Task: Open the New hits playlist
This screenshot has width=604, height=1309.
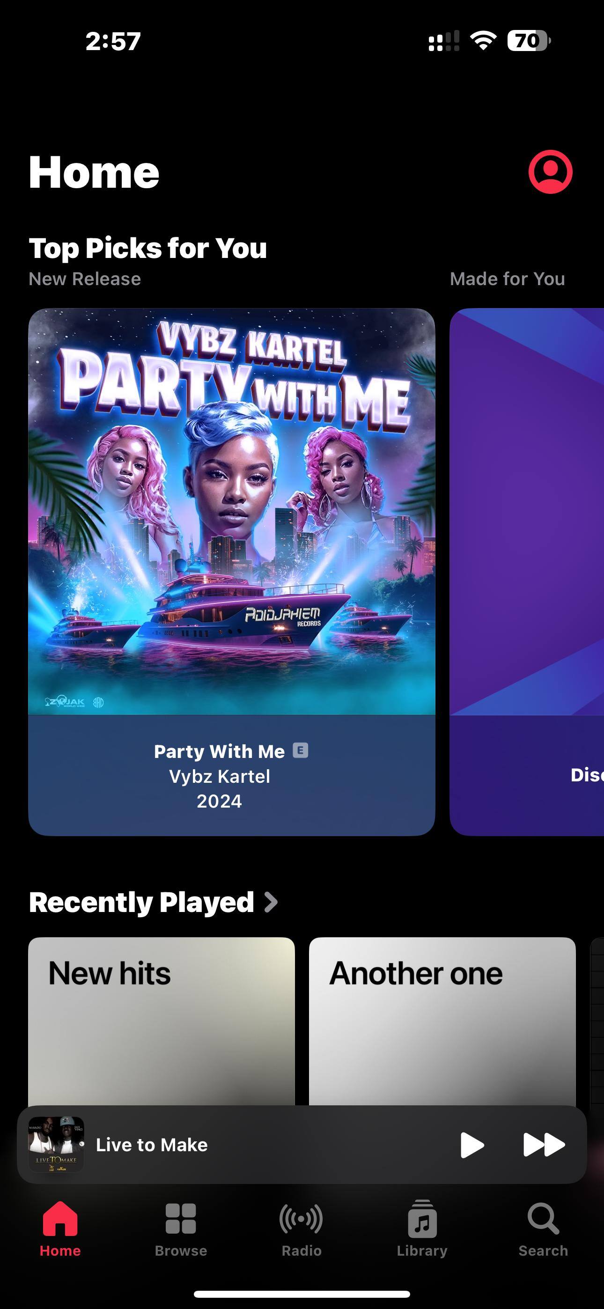Action: [162, 1022]
